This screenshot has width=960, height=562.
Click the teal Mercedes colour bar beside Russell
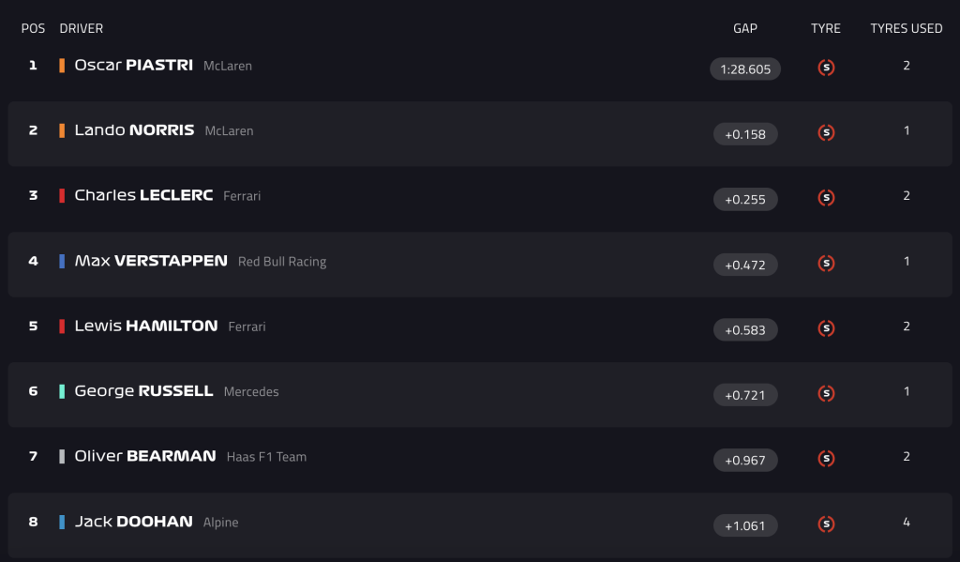pos(62,391)
